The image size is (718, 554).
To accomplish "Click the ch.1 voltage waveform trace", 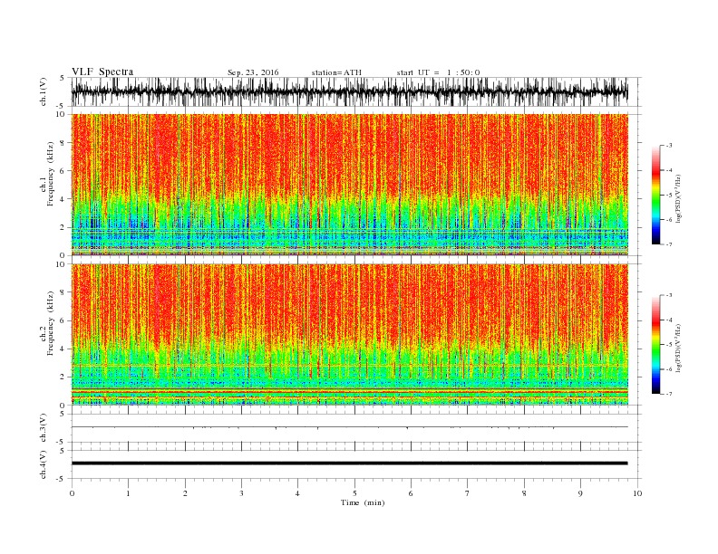I will (x=350, y=91).
